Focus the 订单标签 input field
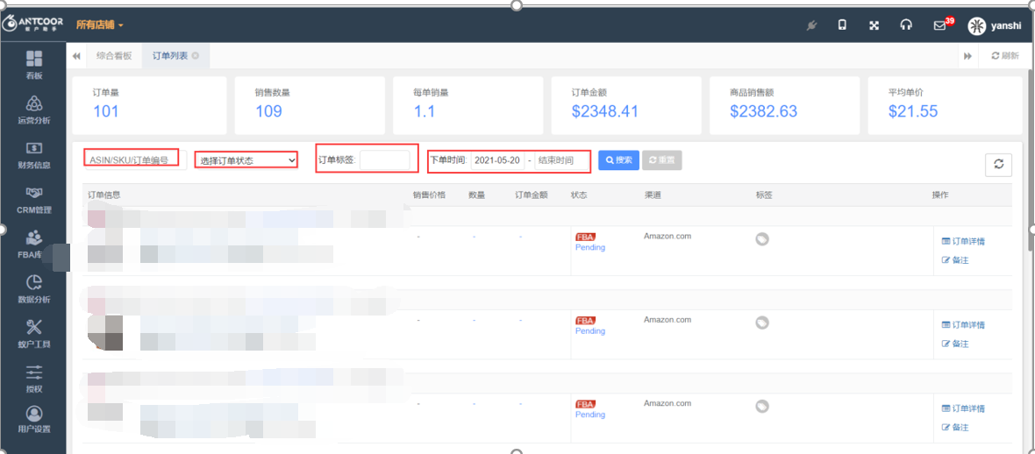The image size is (1035, 454). (385, 160)
